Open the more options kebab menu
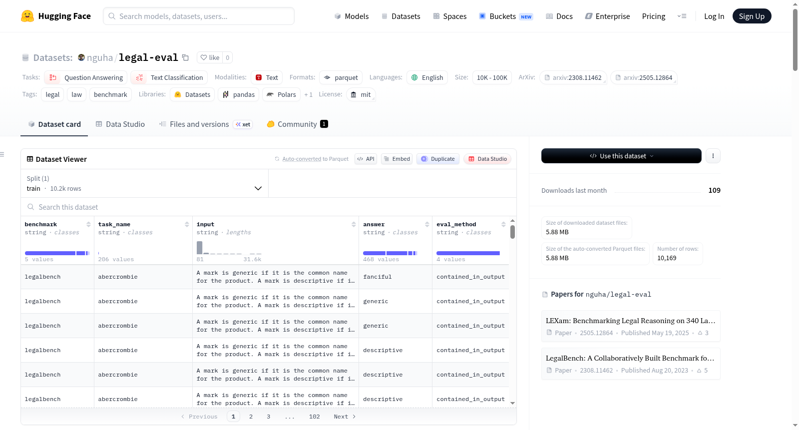The height and width of the screenshot is (430, 799). [713, 156]
